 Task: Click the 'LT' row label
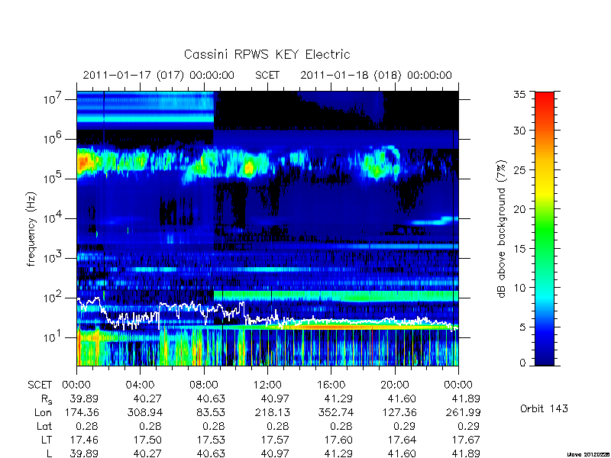[46, 440]
